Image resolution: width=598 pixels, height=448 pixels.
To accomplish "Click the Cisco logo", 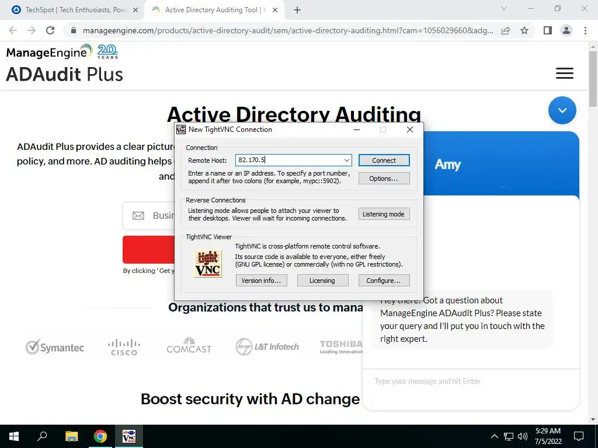I will coord(124,347).
